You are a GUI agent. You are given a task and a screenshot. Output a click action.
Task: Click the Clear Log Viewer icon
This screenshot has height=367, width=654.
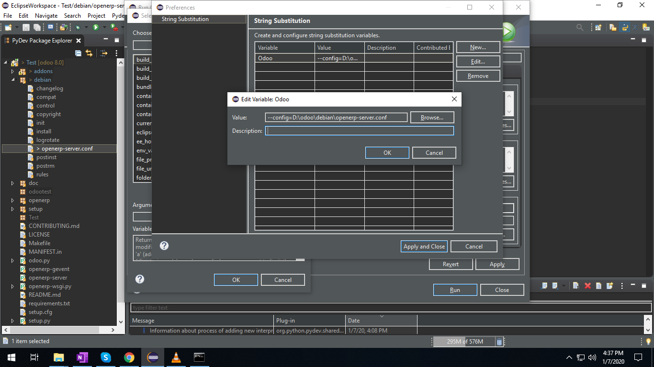click(x=576, y=286)
